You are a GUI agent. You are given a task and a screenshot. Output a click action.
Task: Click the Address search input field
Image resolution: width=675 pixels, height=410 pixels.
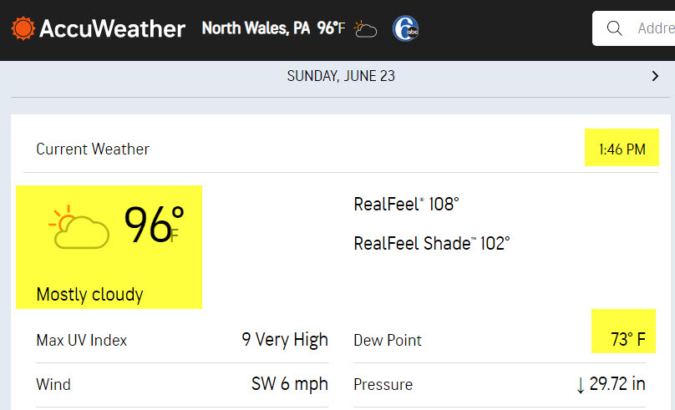pos(634,28)
